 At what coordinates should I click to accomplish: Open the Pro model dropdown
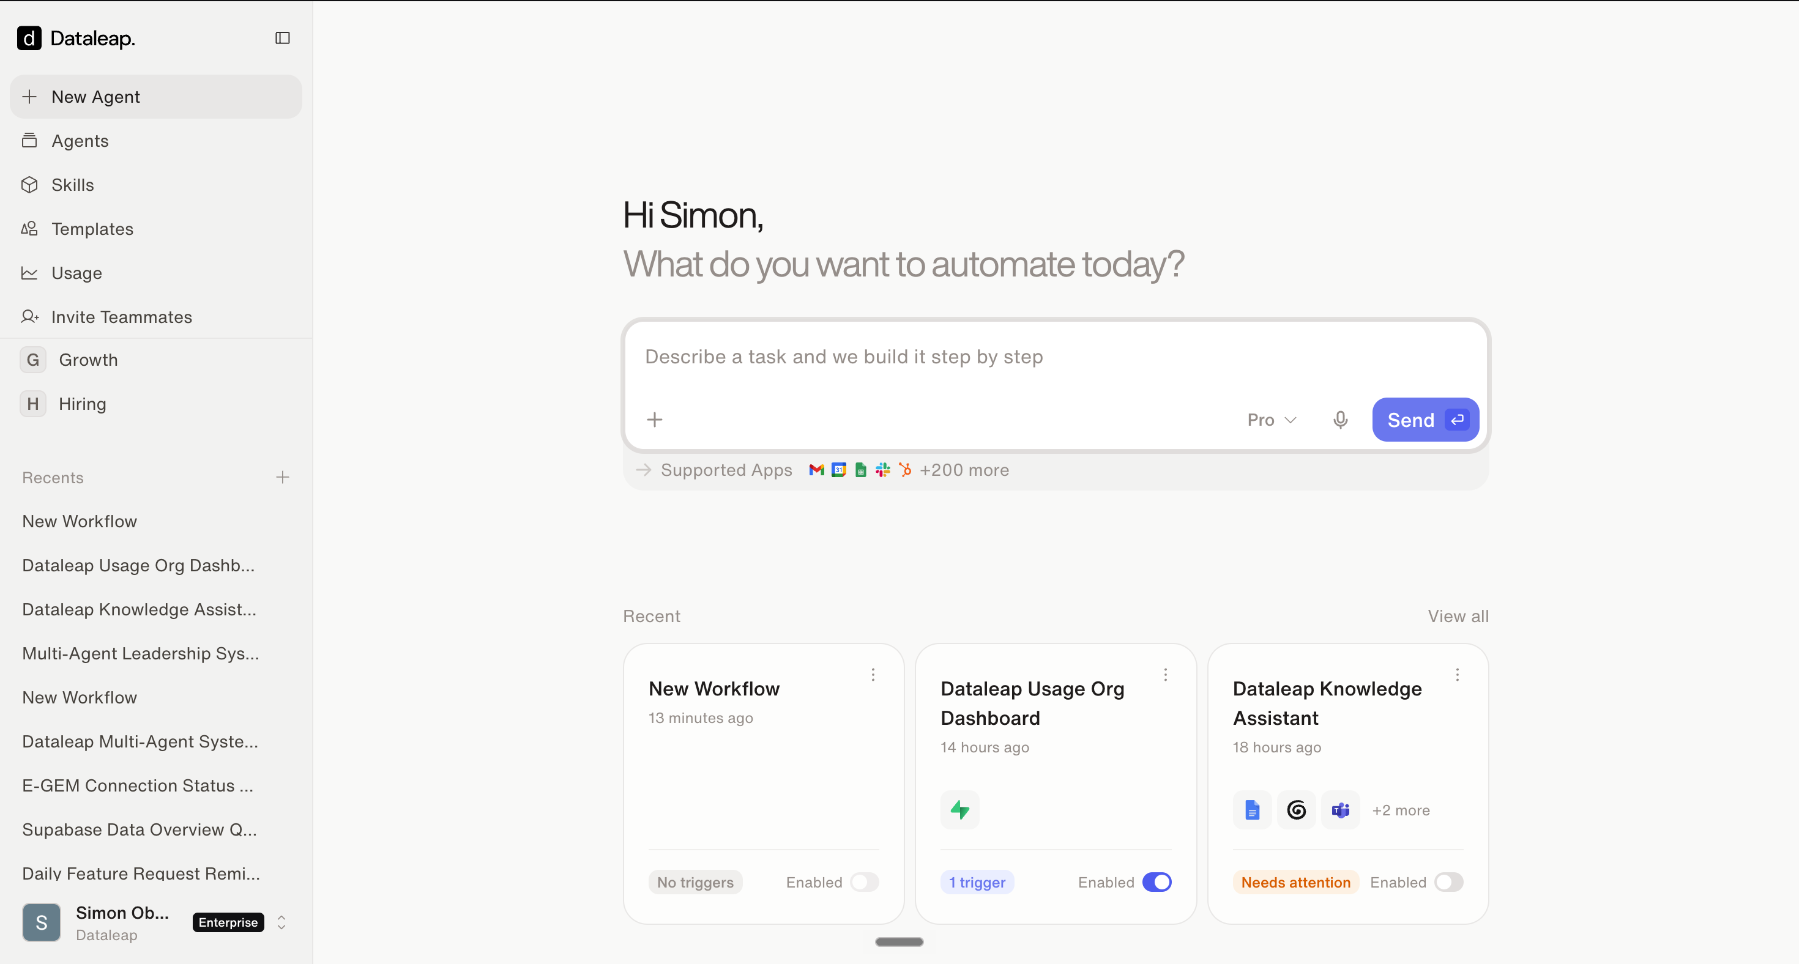click(1272, 420)
